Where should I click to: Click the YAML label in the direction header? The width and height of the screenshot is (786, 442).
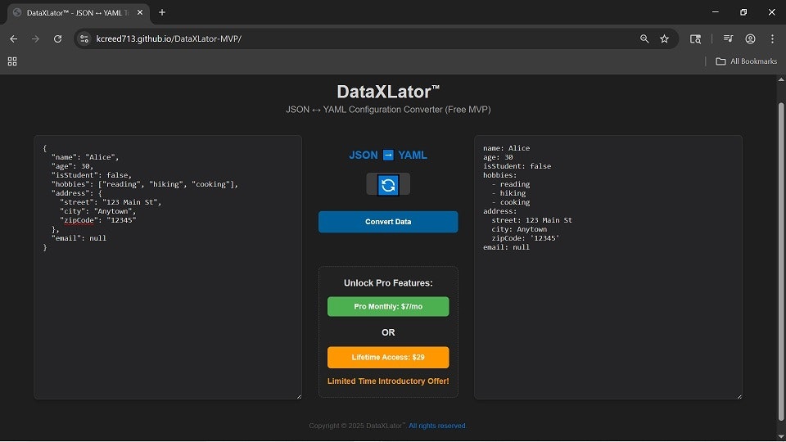point(413,156)
